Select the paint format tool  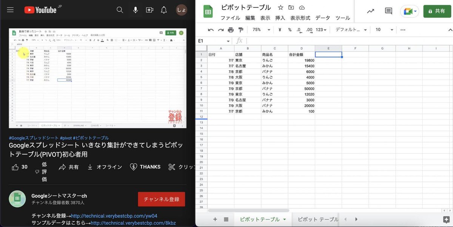pyautogui.click(x=240, y=30)
